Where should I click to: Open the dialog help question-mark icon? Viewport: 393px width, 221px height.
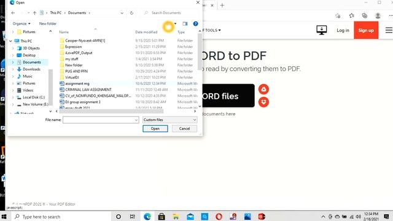[195, 23]
